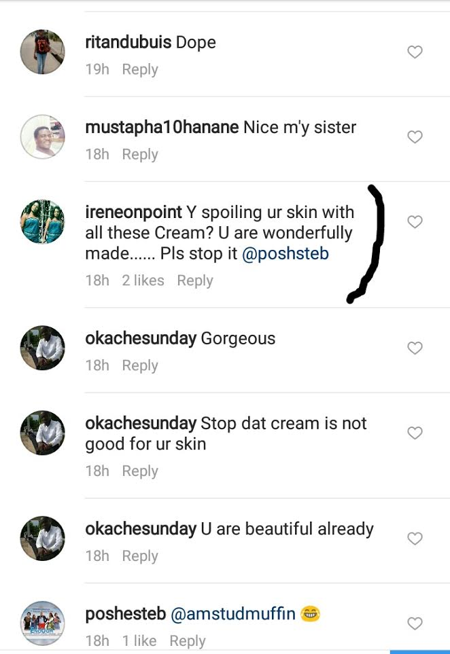
Task: Heart the "U are beautiful already" comment
Action: [415, 539]
